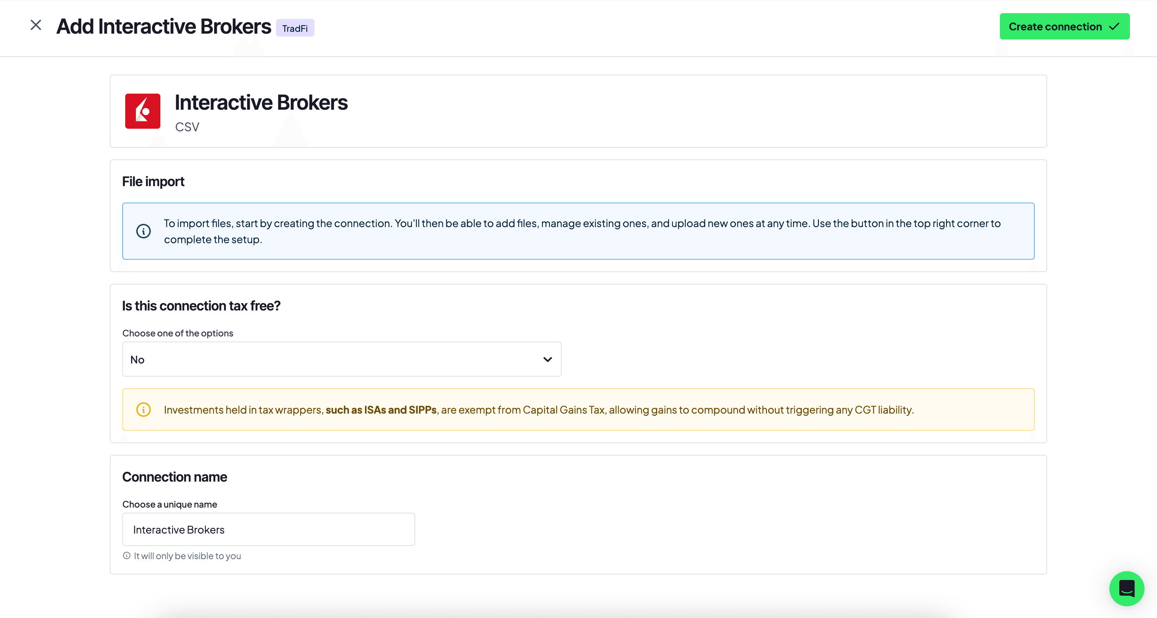Click the TradFi badge

point(295,28)
